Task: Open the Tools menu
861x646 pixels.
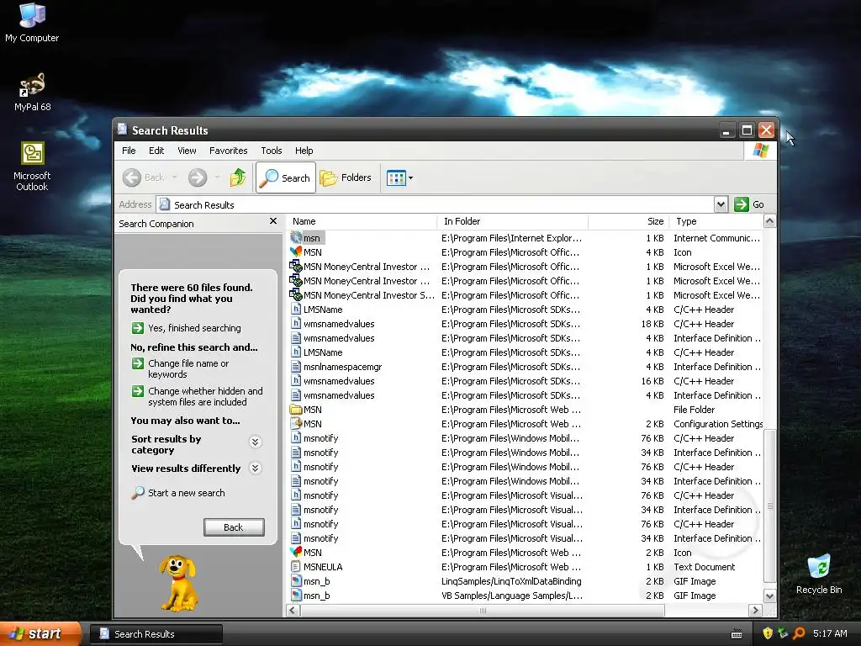Action: click(x=272, y=151)
